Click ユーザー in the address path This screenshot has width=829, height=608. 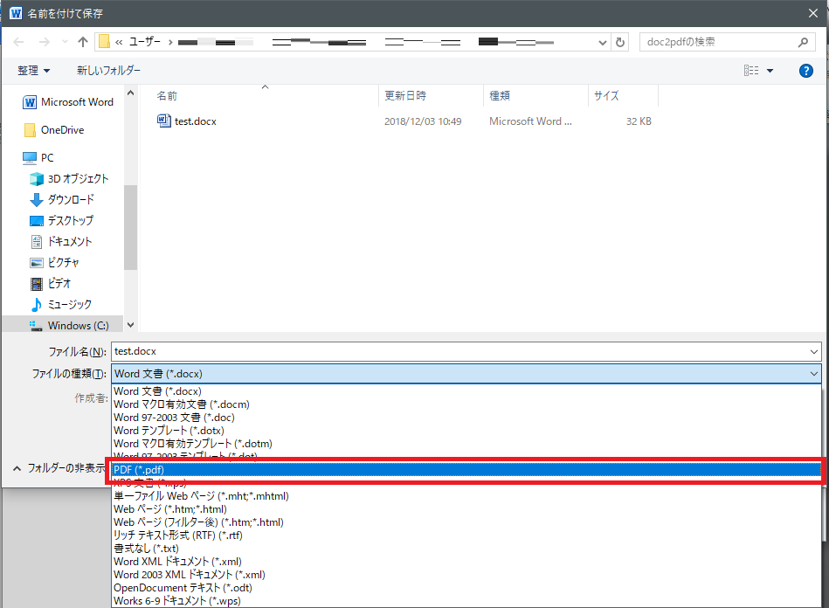pos(145,42)
